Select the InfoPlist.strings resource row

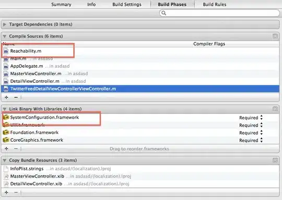point(140,169)
